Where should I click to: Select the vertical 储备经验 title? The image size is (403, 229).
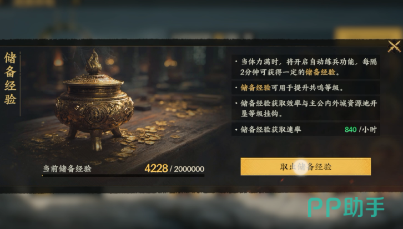[11, 78]
